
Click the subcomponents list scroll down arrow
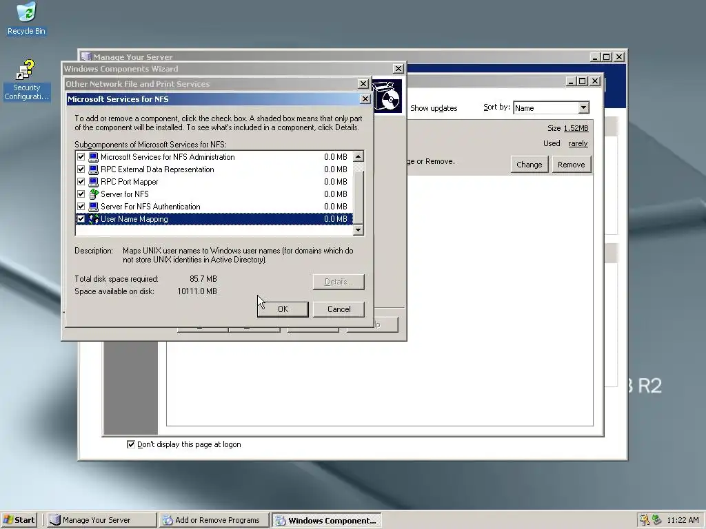pyautogui.click(x=359, y=230)
